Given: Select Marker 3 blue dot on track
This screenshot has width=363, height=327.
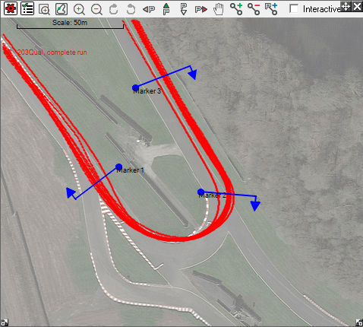Looking at the screenshot, I should [135, 87].
